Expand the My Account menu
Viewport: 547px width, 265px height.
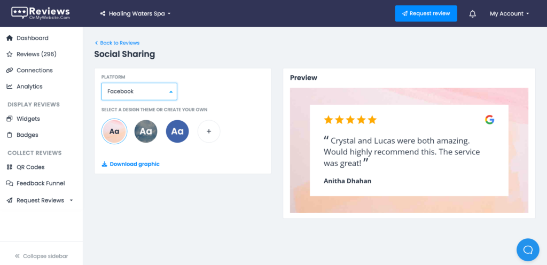[509, 13]
